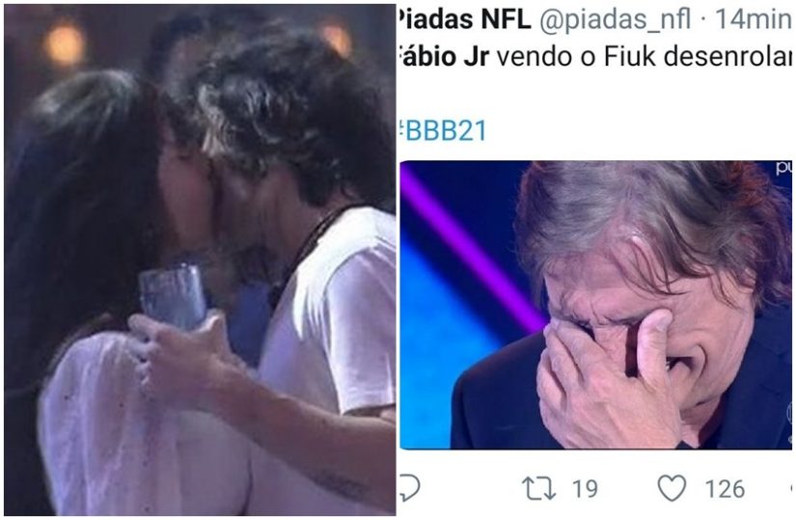Screen dimensions: 796x520
Task: Click the bold Fábio Jr text
Action: pos(444,57)
